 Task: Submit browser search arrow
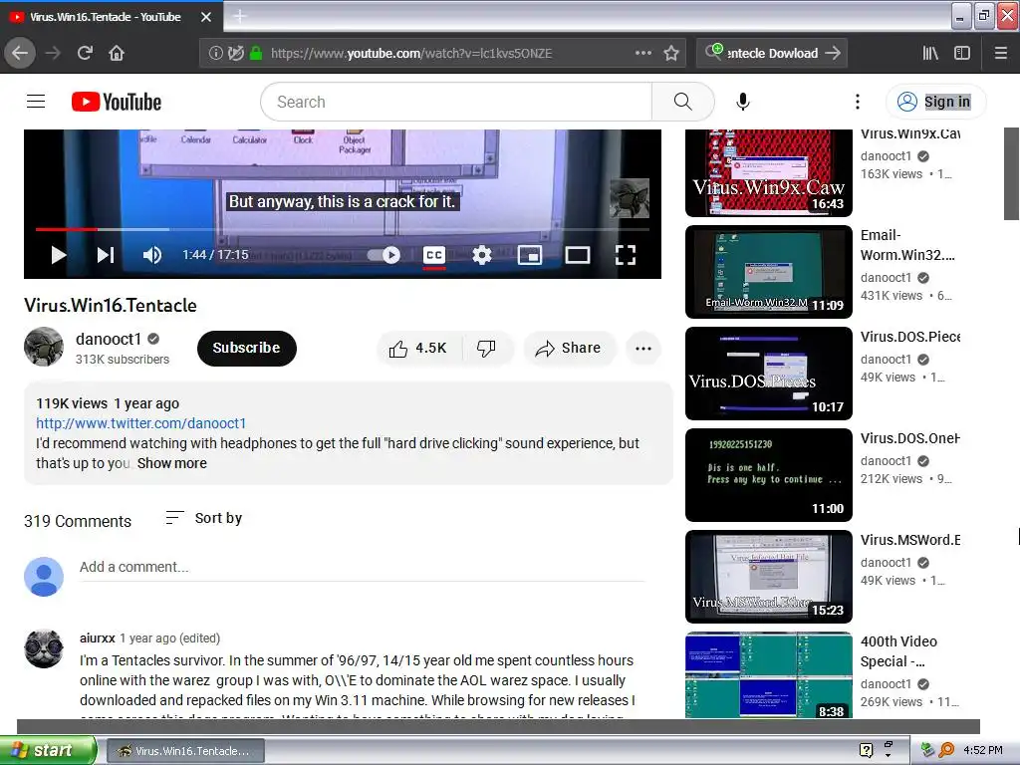[833, 53]
